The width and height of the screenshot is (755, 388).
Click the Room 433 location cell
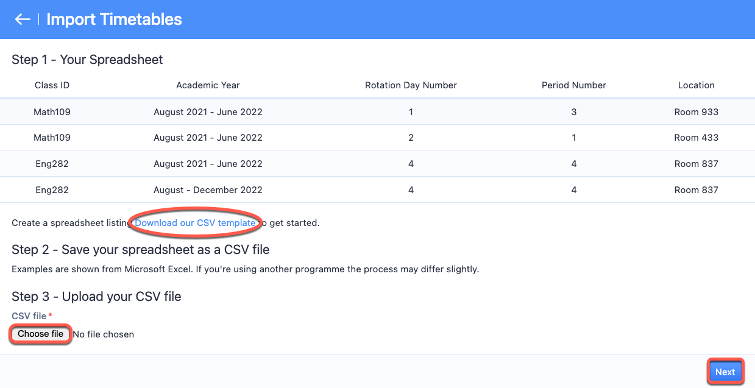click(x=696, y=138)
